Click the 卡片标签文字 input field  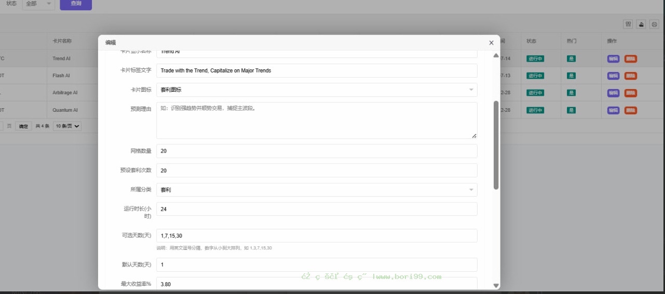click(317, 70)
